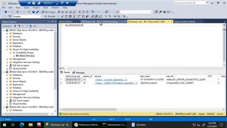Screen dimensions: 227x128
Task: Open File Explorer from the taskbar
Action: coord(31,125)
